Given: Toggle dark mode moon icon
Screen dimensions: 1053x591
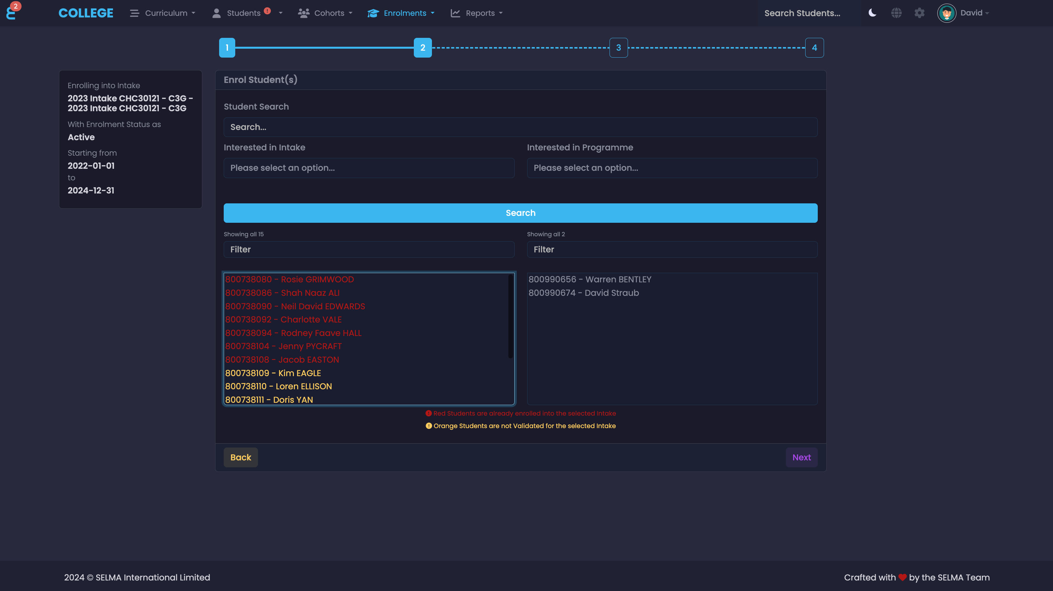Looking at the screenshot, I should click(872, 13).
